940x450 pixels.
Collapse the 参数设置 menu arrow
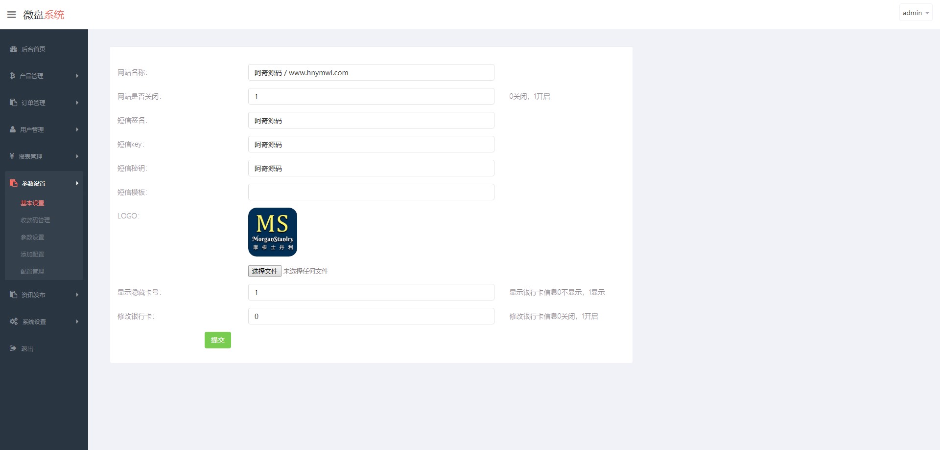click(77, 183)
